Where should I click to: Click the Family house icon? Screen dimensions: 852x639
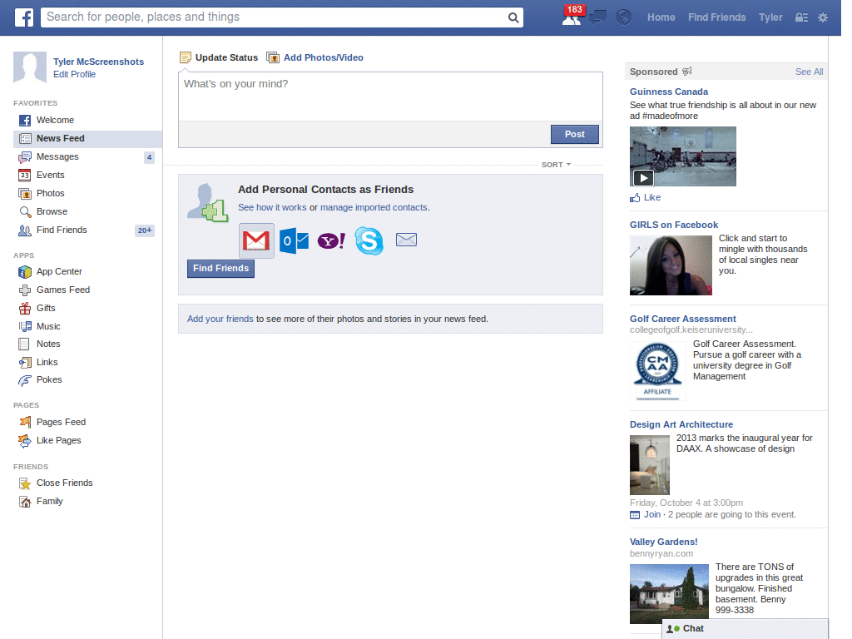(25, 502)
